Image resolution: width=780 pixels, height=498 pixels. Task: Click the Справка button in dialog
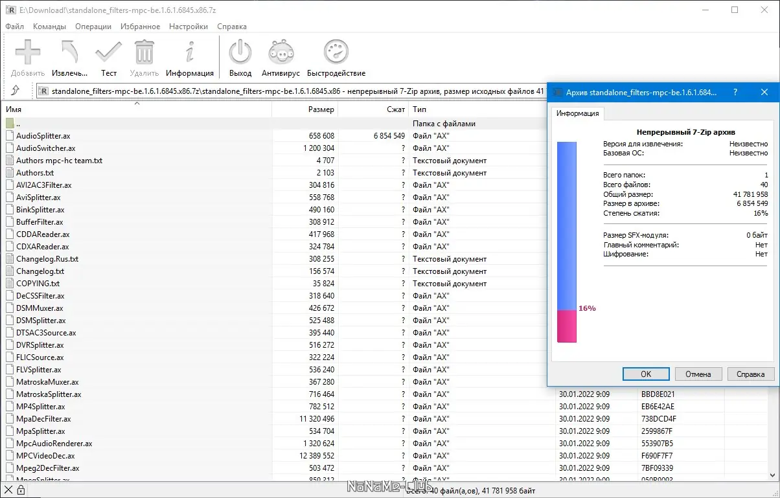pos(750,374)
